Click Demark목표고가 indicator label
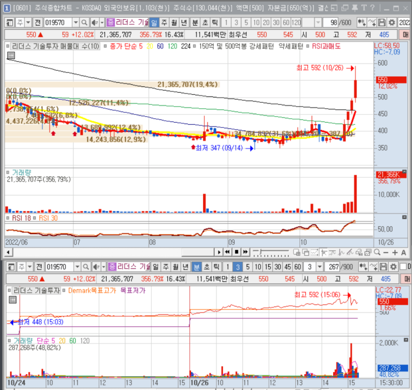The height and width of the screenshot is (390, 412). 92,291
